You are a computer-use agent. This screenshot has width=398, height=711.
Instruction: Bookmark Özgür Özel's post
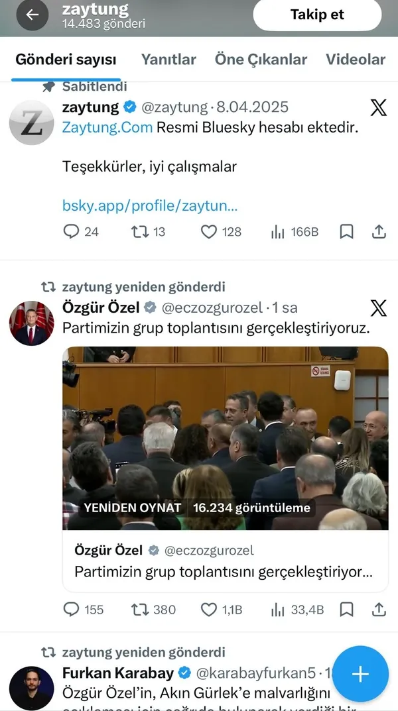tap(346, 610)
